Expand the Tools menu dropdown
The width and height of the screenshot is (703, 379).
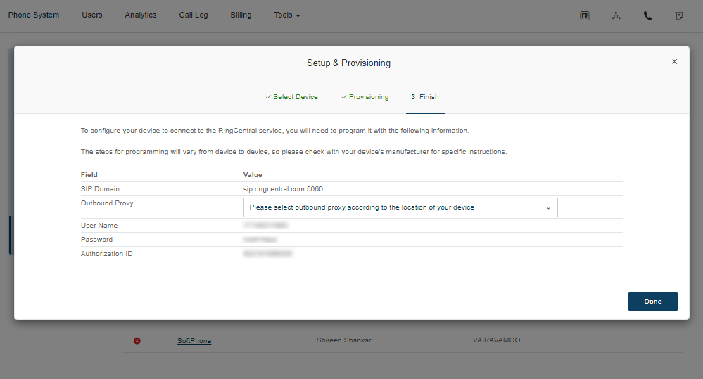[x=287, y=15]
